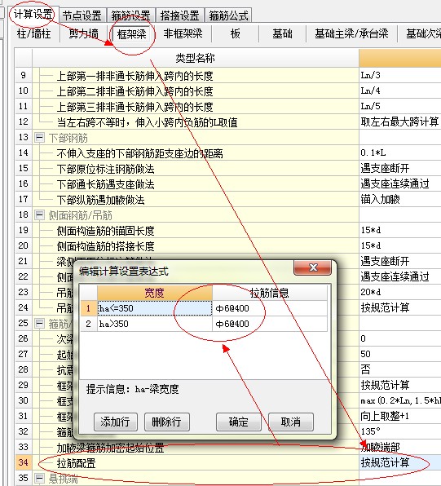Screen dimensions: 441x486
Task: Close the 编辑计算设置表达式 dialog
Action: pos(313,267)
